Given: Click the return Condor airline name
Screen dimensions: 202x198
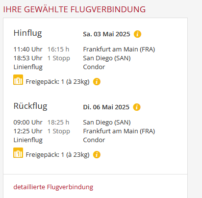Looking at the screenshot, I should [94, 140].
